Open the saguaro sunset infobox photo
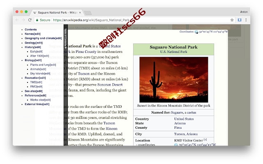Screen dimensions: 263x164 pyautogui.click(x=173, y=80)
